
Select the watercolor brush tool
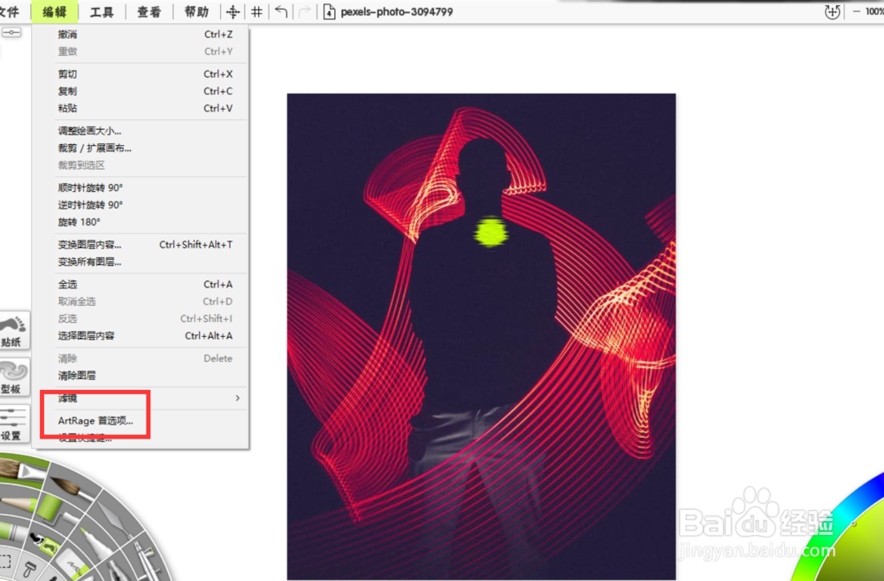pyautogui.click(x=72, y=488)
